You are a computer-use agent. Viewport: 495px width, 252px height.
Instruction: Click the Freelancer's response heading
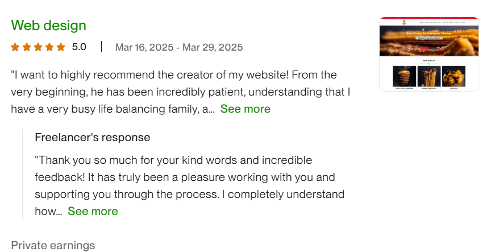pos(92,137)
